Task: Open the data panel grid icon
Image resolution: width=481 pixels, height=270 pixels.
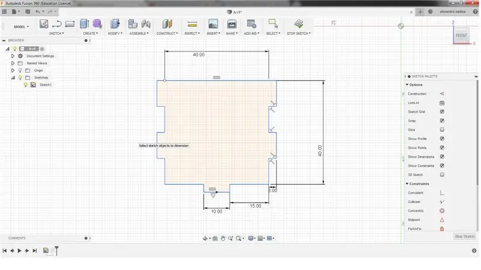Action: click(x=4, y=11)
